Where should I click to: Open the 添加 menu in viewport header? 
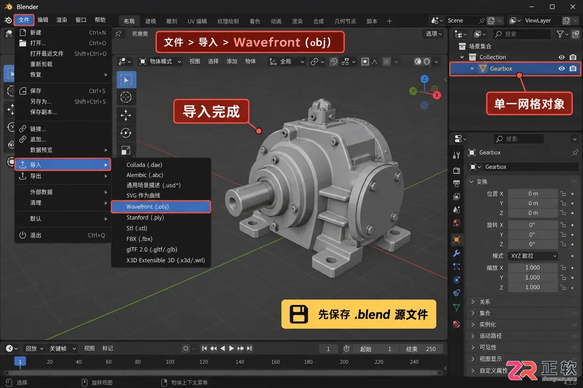[x=232, y=62]
